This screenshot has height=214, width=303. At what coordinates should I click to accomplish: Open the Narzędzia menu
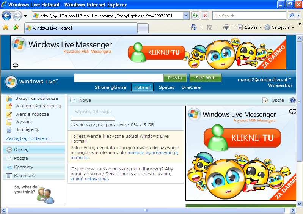279,27
